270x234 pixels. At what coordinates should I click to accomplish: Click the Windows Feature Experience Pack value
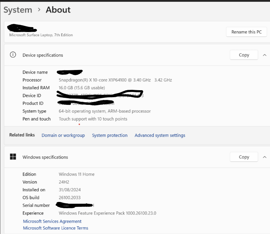click(107, 213)
